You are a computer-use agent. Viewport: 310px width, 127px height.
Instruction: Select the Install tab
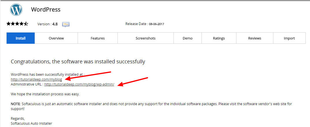[20, 38]
